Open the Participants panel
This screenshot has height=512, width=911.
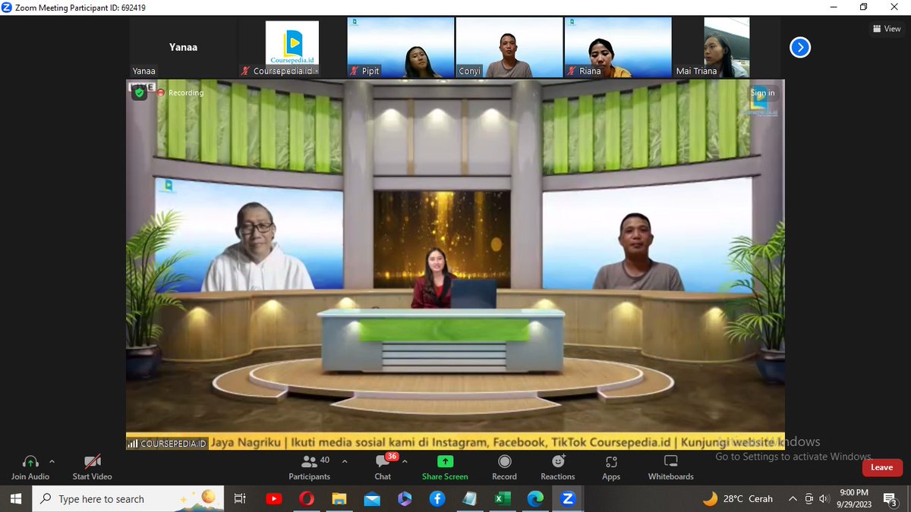click(309, 466)
